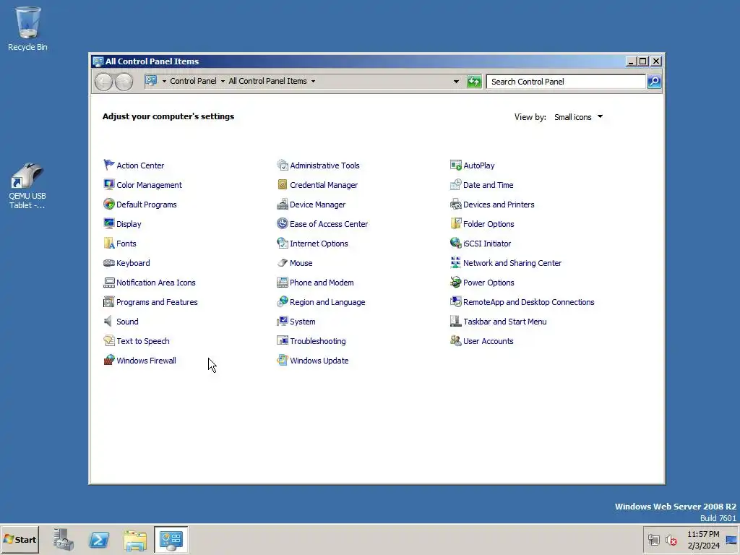This screenshot has height=555, width=740.
Task: Click the Folder Options icon
Action: [455, 223]
